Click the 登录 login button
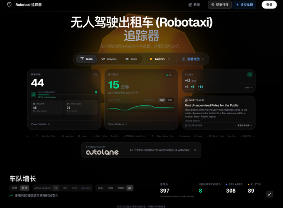This screenshot has height=208, width=283. tap(269, 5)
